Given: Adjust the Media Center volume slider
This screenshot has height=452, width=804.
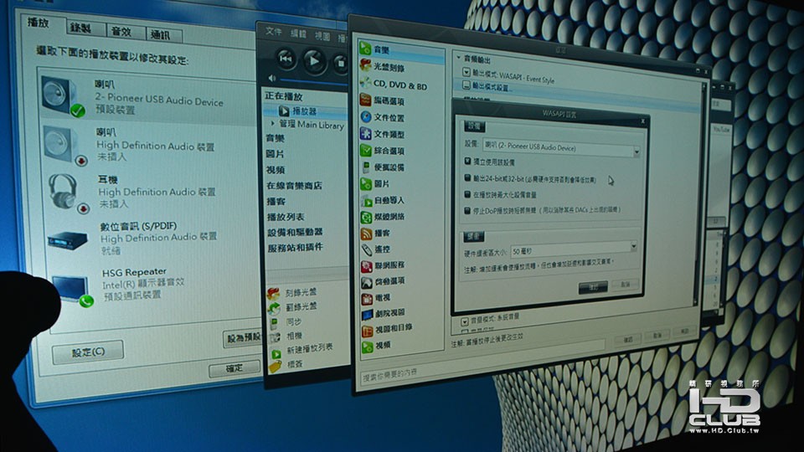Looking at the screenshot, I should pyautogui.click(x=312, y=82).
